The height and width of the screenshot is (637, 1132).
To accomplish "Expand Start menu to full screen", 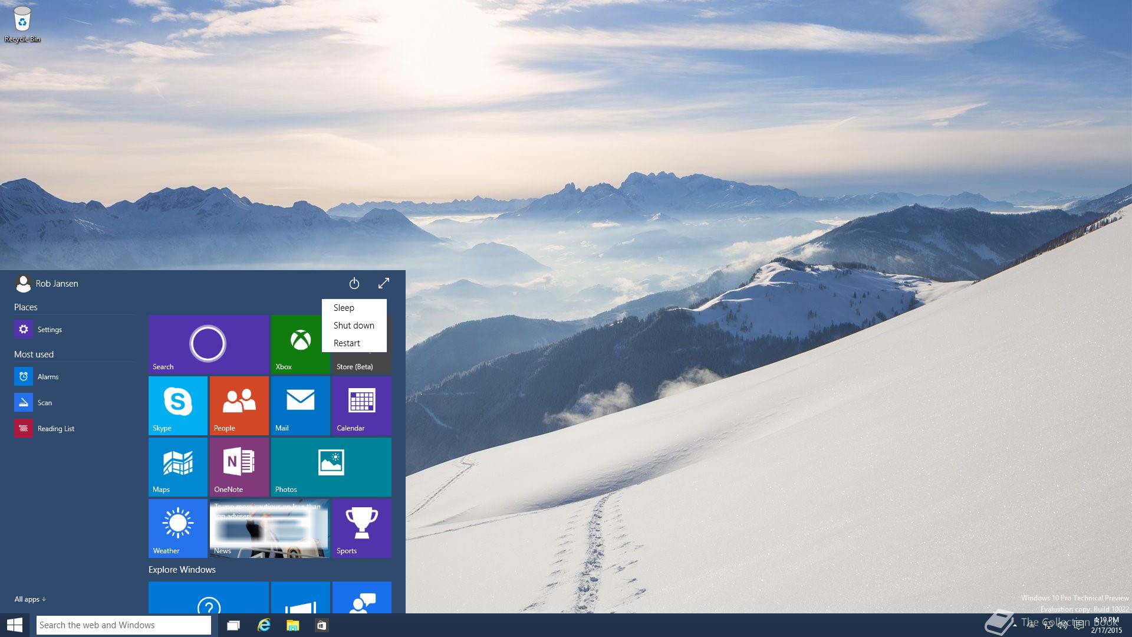I will coord(384,284).
